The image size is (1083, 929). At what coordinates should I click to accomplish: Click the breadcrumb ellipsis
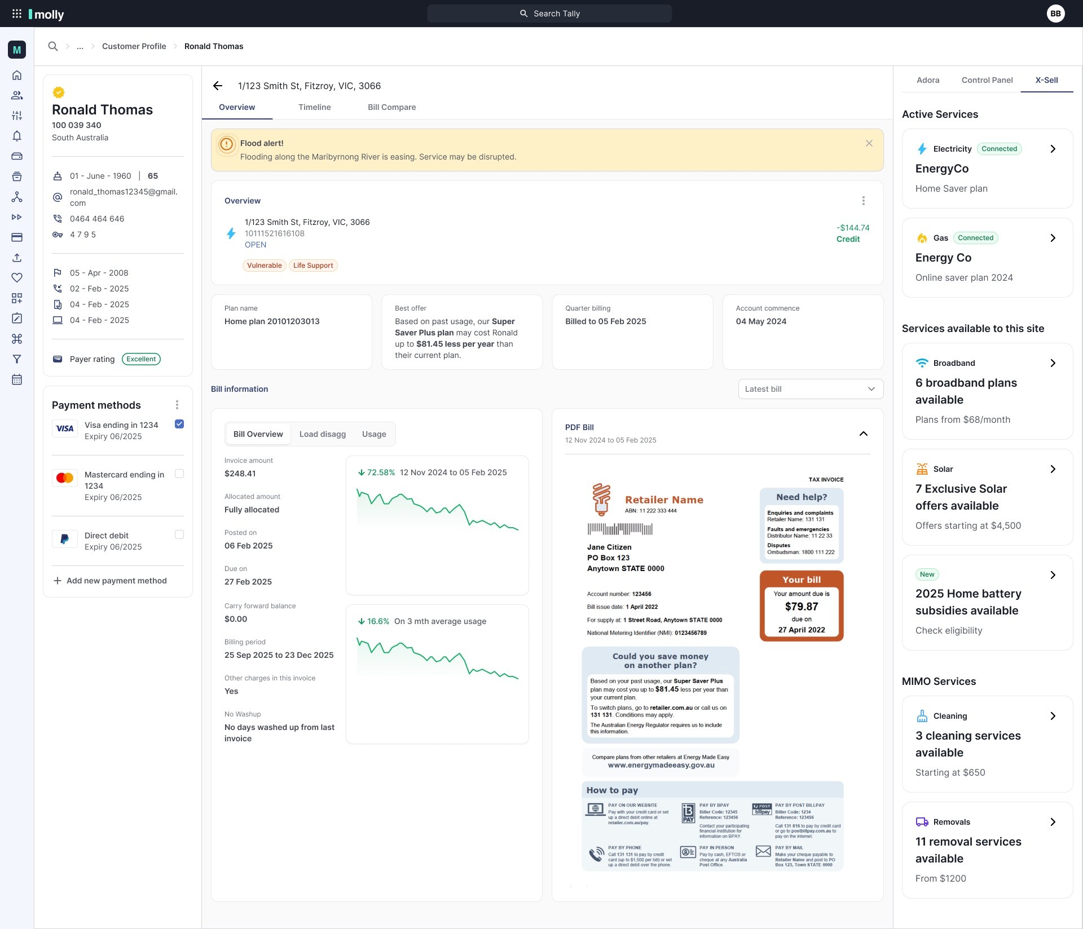click(x=80, y=46)
